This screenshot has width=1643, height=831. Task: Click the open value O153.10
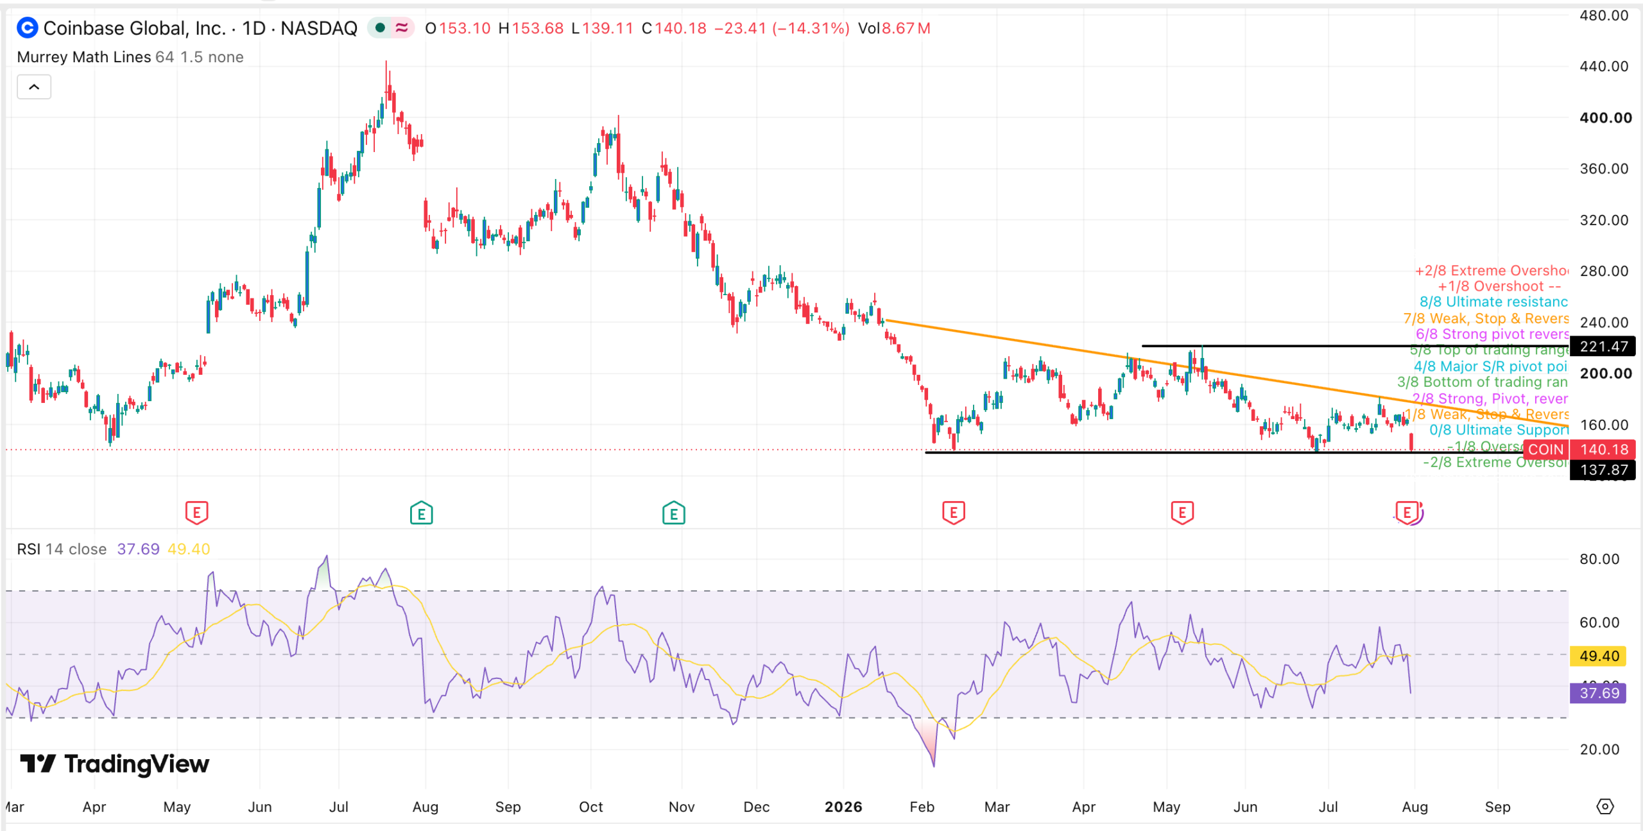(458, 28)
